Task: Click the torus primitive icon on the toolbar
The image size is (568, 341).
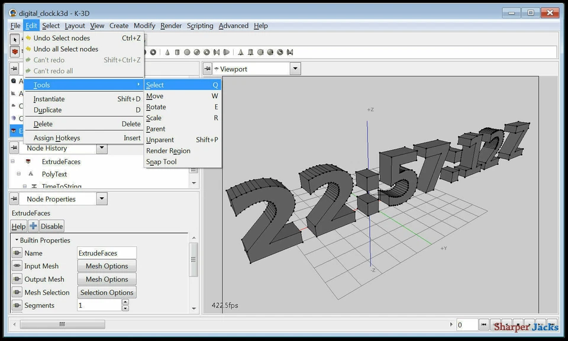Action: pyautogui.click(x=208, y=52)
